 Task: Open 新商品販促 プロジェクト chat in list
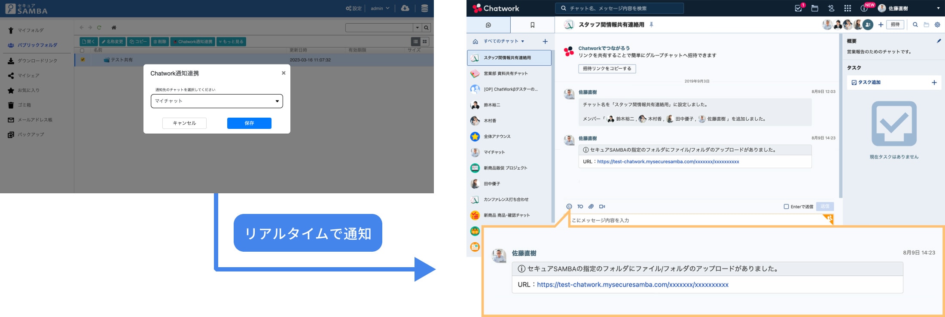[x=509, y=168]
